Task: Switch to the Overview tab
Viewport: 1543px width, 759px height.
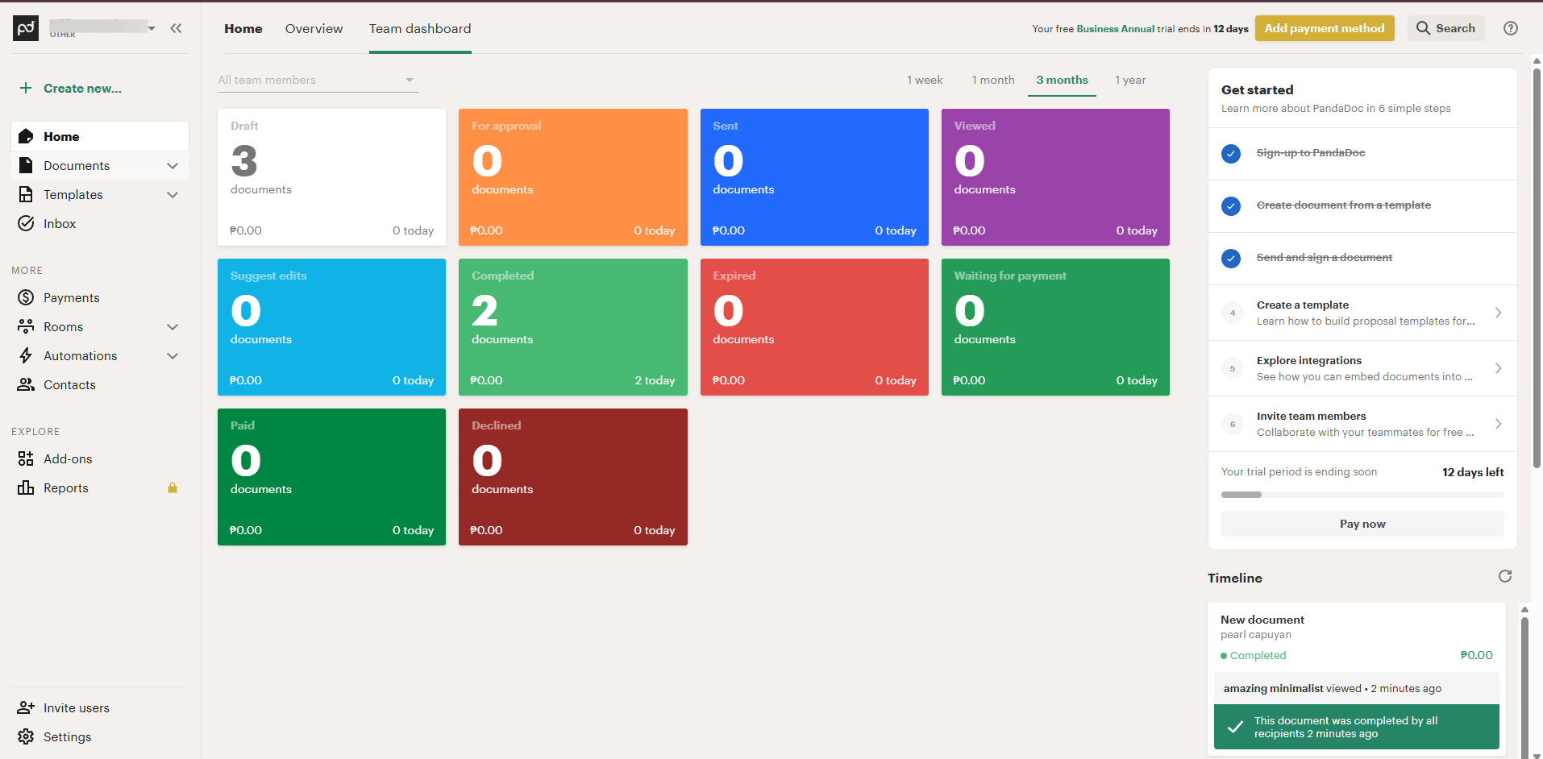Action: coord(314,29)
